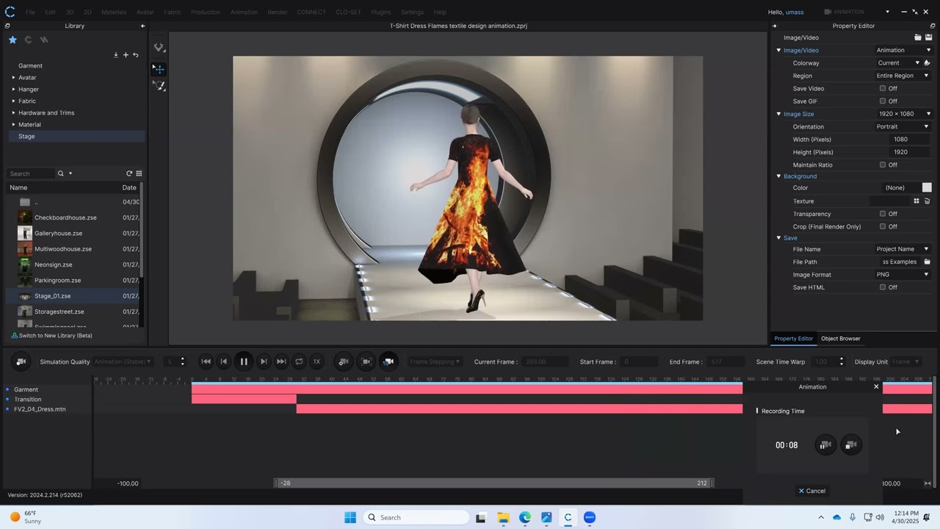This screenshot has height=529, width=940.
Task: Step to the previous frame
Action: click(x=224, y=361)
